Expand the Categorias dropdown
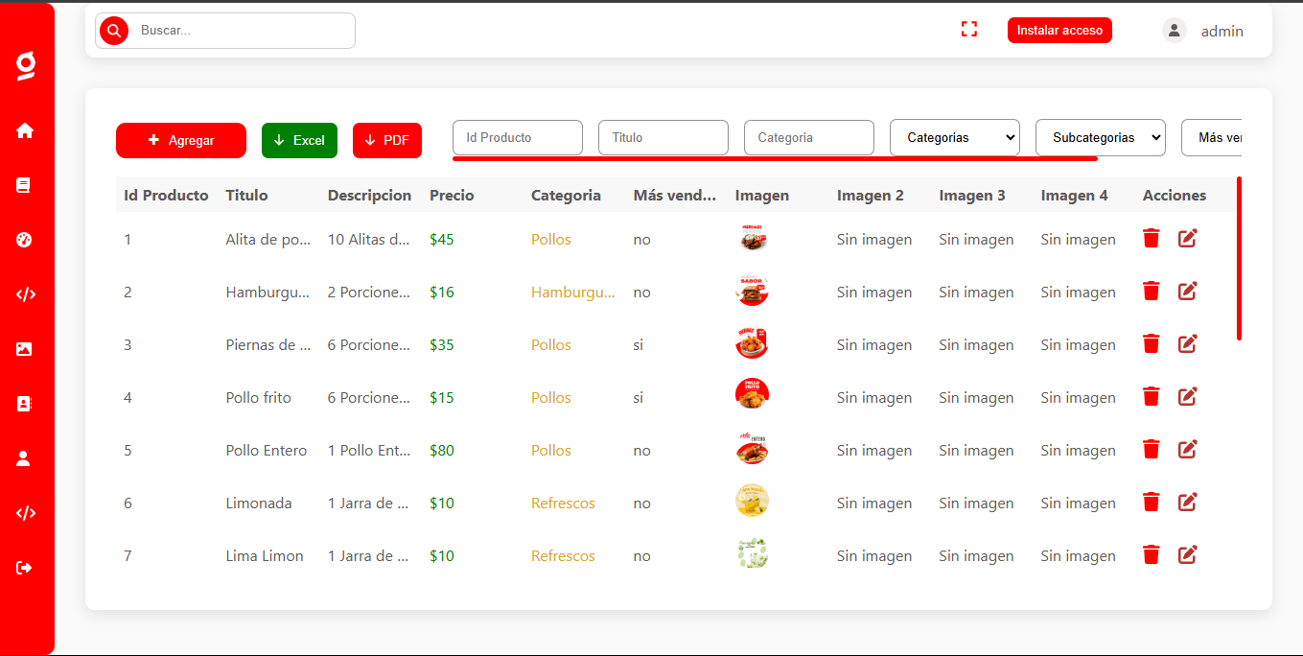The image size is (1303, 656). point(954,137)
